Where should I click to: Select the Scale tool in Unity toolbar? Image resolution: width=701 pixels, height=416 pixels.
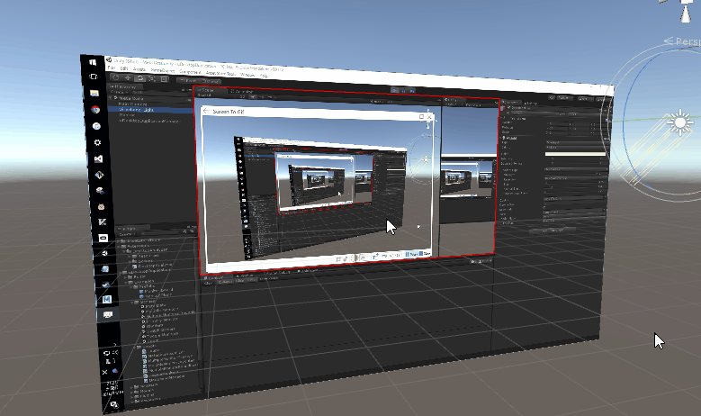tap(152, 78)
